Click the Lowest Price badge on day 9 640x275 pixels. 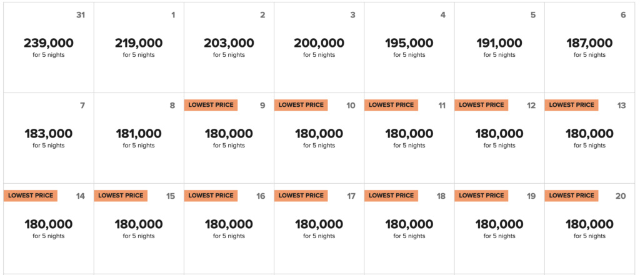[x=211, y=105]
